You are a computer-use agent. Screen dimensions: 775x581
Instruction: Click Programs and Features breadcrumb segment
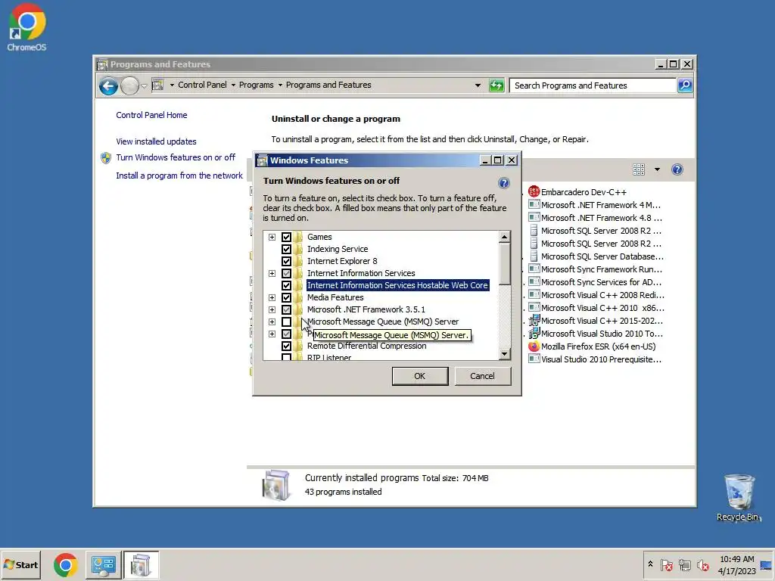(328, 85)
